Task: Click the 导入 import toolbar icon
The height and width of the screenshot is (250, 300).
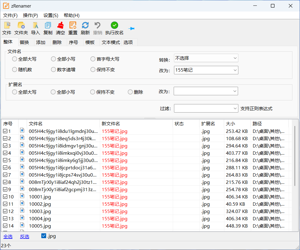Action: (35, 25)
